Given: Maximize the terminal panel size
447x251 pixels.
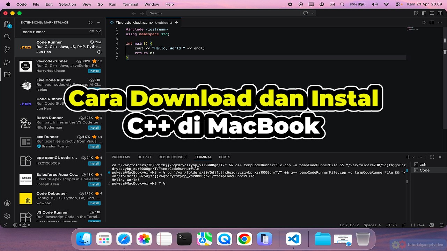Looking at the screenshot, I should 432,157.
